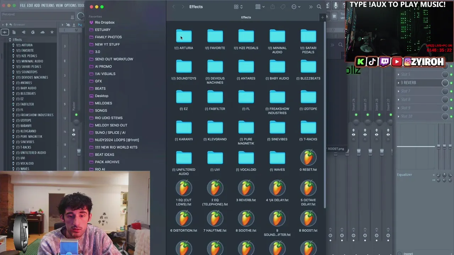Select the 7 HALFTIME.fst preset file
Viewport: 454px width, 255px height.
215,219
